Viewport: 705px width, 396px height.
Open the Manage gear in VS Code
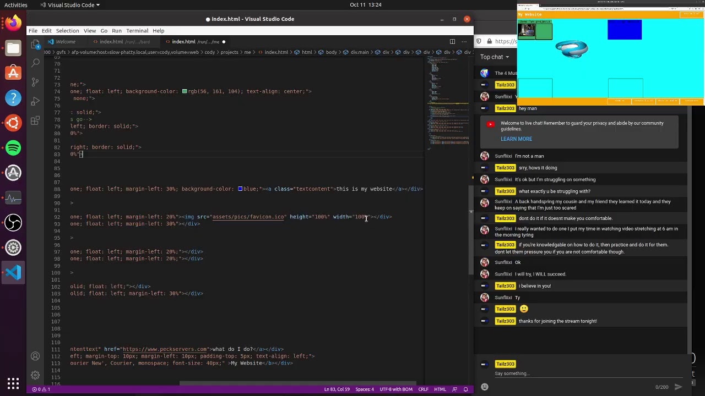coord(35,375)
